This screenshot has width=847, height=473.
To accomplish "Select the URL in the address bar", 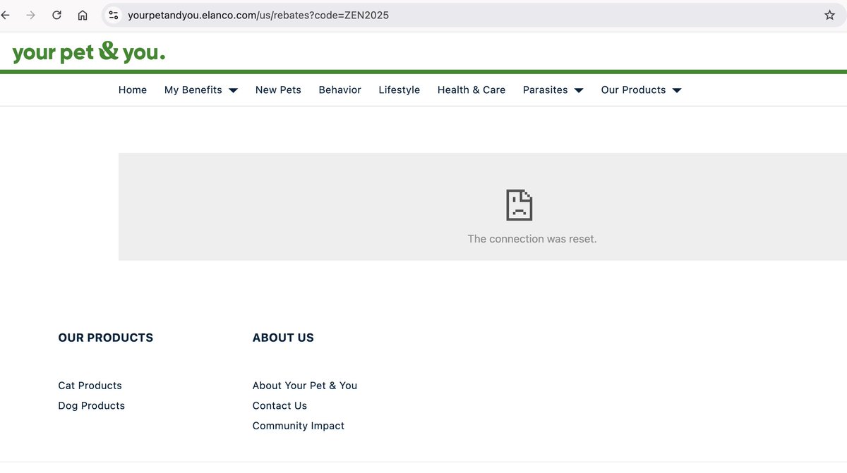I will (258, 15).
